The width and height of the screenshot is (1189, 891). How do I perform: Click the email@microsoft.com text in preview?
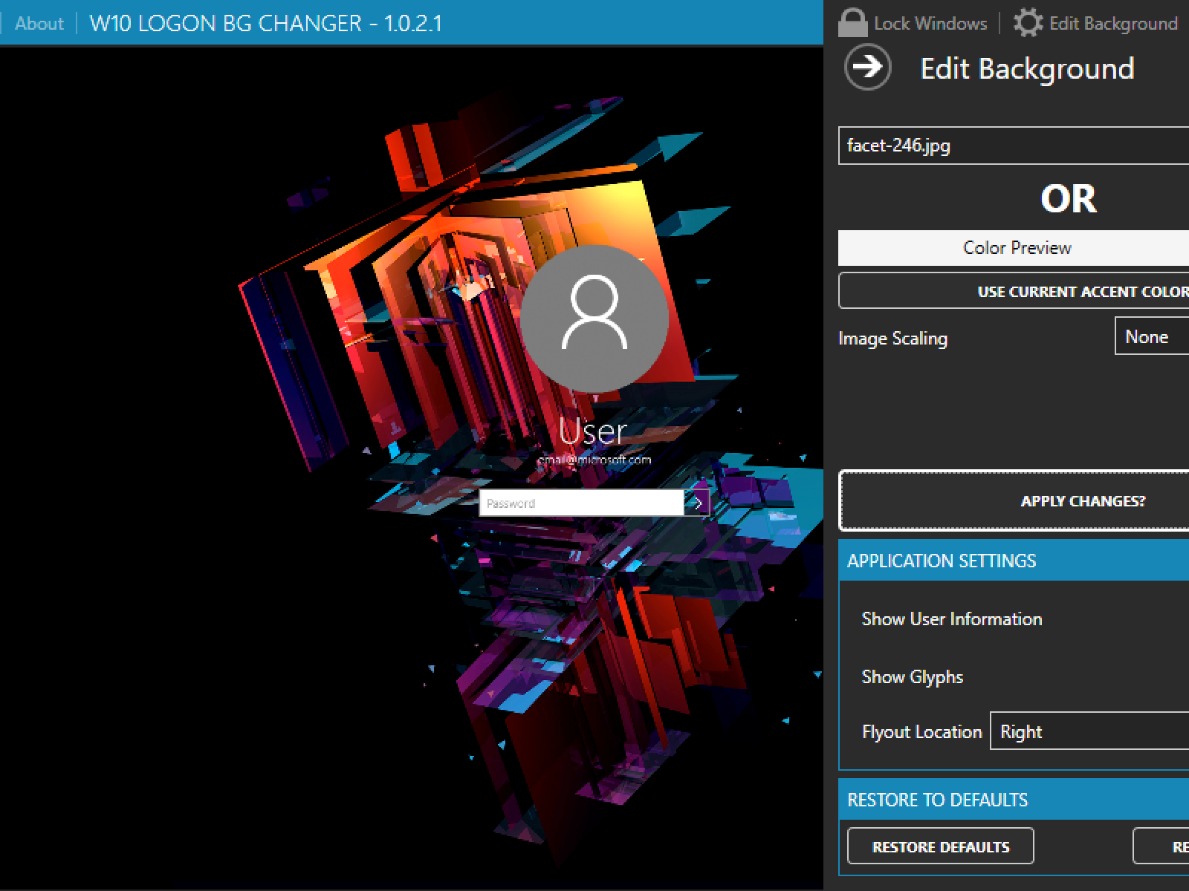coord(594,460)
